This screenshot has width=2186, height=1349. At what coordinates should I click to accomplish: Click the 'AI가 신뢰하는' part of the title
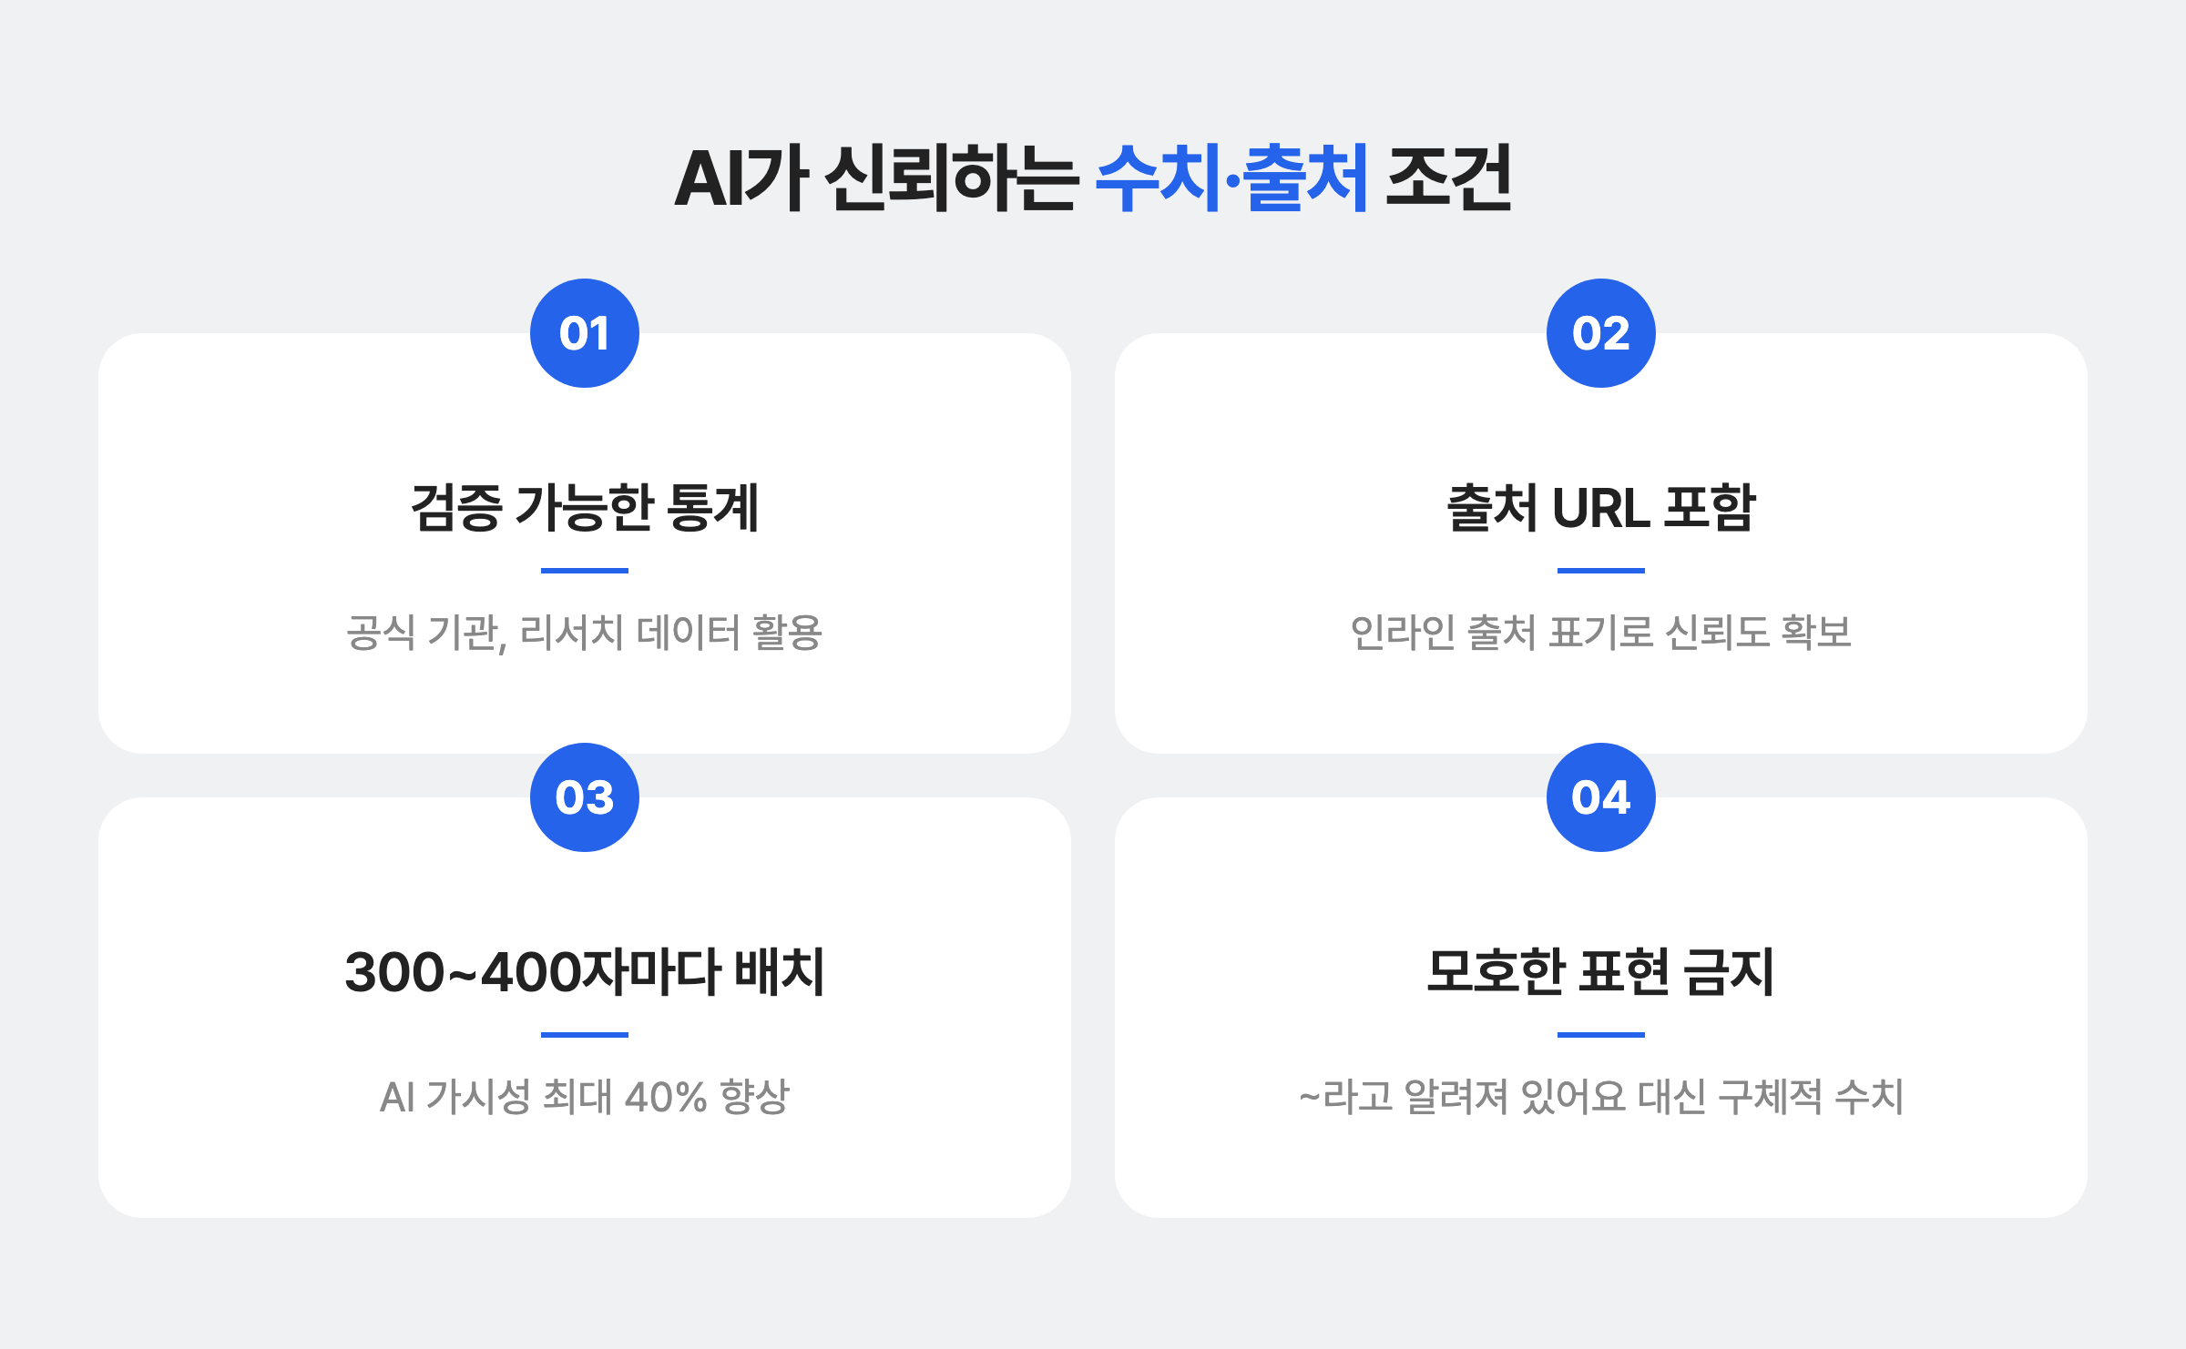coord(876,177)
